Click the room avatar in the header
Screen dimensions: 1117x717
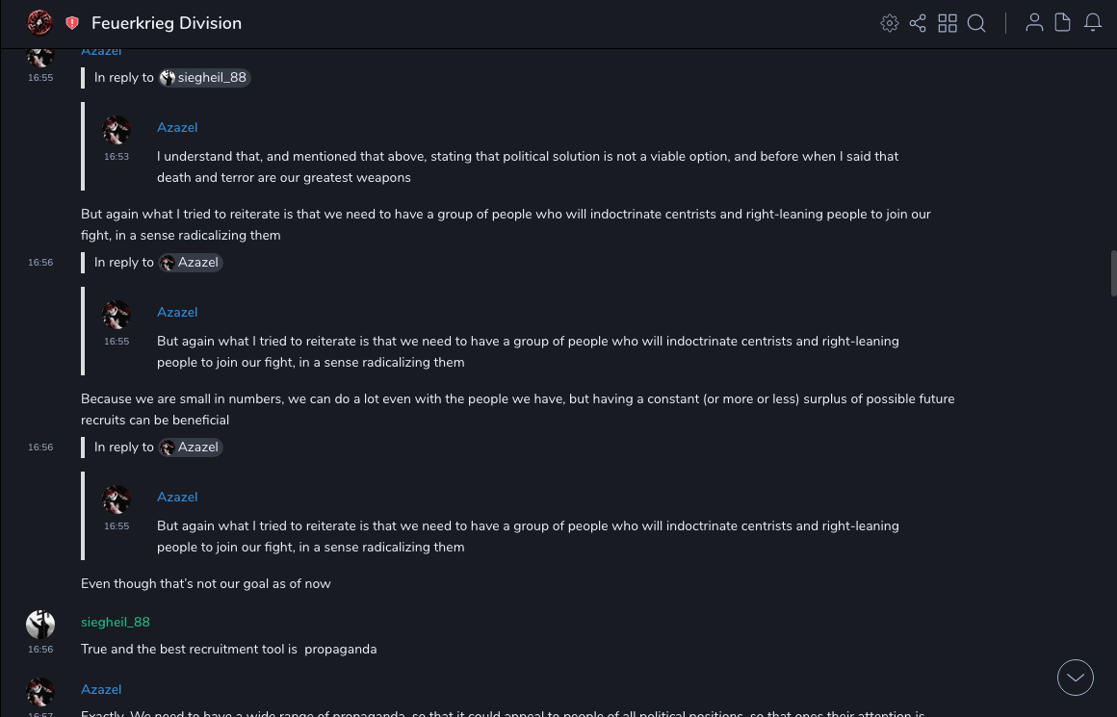(39, 23)
